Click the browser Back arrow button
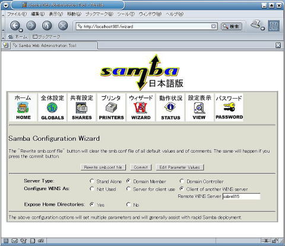The image size is (285, 246). click(15, 26)
